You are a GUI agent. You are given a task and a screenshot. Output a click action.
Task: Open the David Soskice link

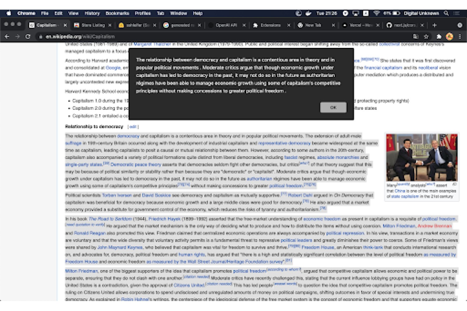tap(156, 195)
